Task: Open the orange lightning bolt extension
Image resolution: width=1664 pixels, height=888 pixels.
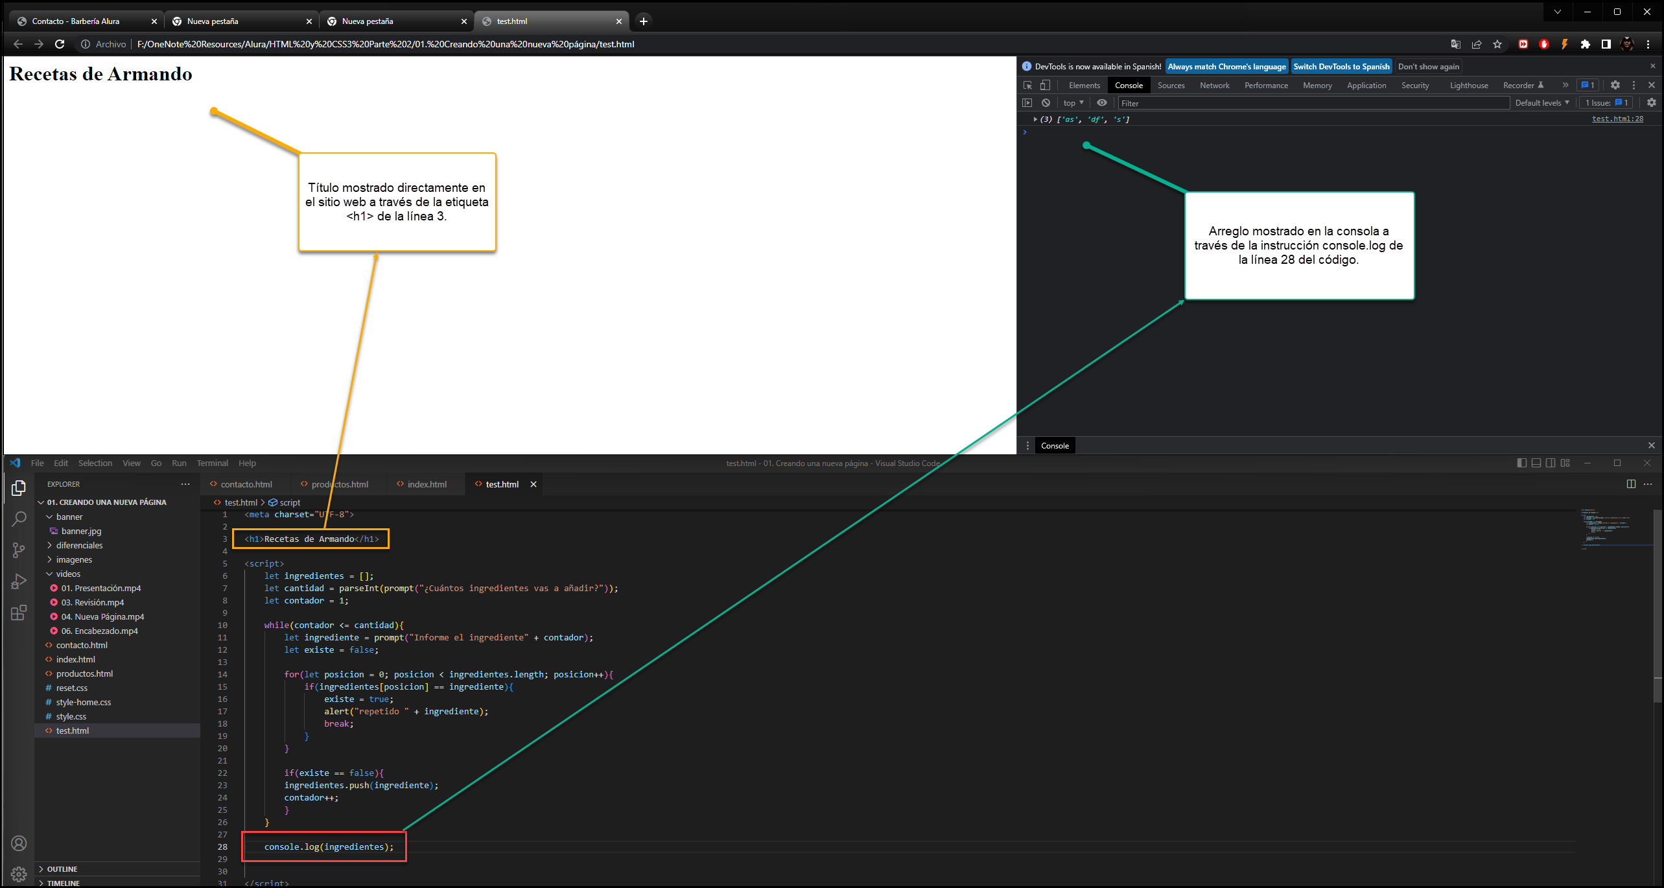Action: tap(1565, 44)
